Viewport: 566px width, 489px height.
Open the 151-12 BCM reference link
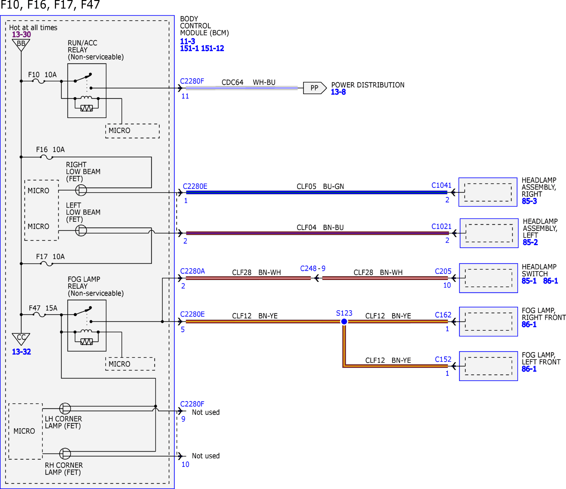coord(213,49)
